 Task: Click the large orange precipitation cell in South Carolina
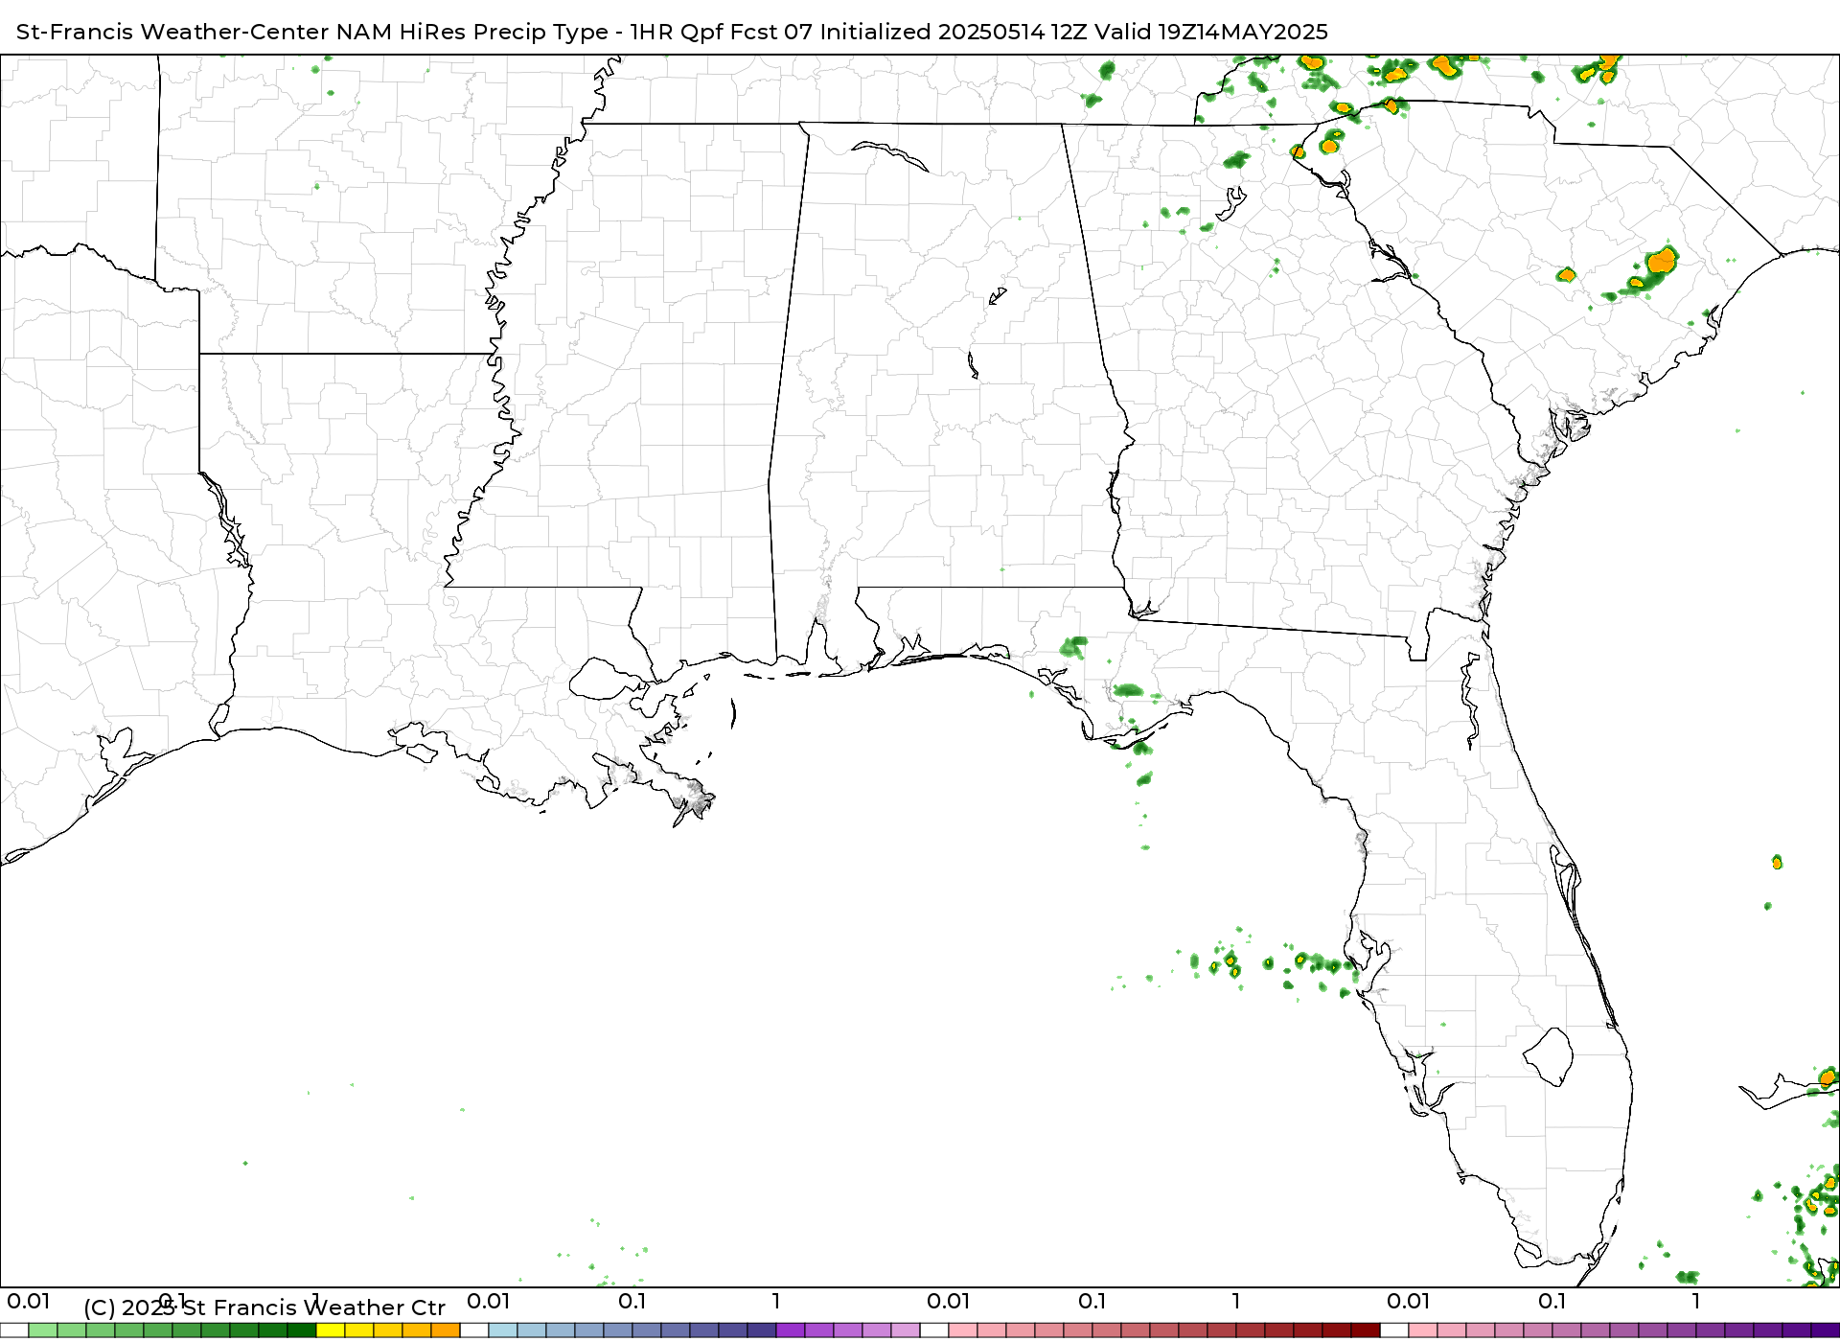point(1662,261)
